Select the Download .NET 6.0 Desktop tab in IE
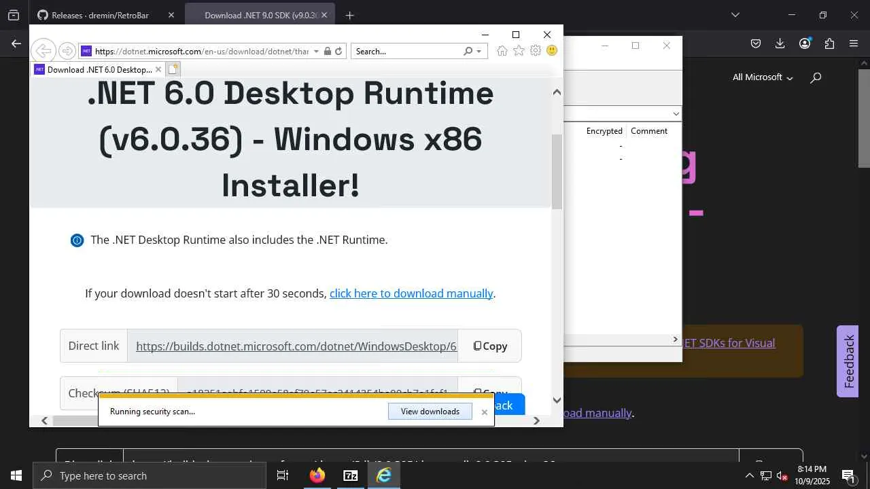Viewport: 870px width, 489px height. 97,69
